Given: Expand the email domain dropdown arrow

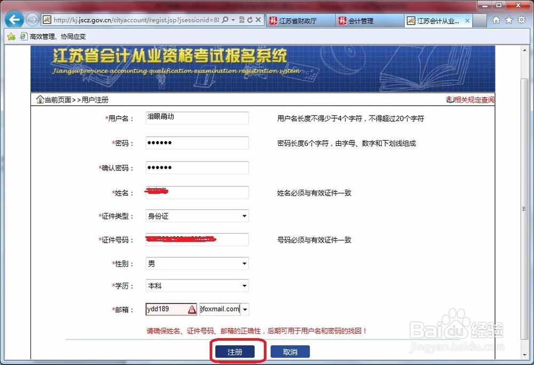Looking at the screenshot, I should point(245,309).
